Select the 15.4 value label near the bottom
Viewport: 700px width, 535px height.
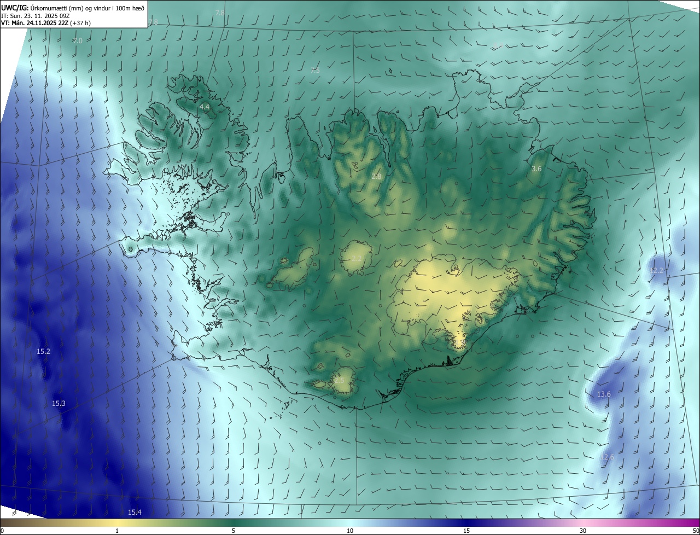[135, 512]
